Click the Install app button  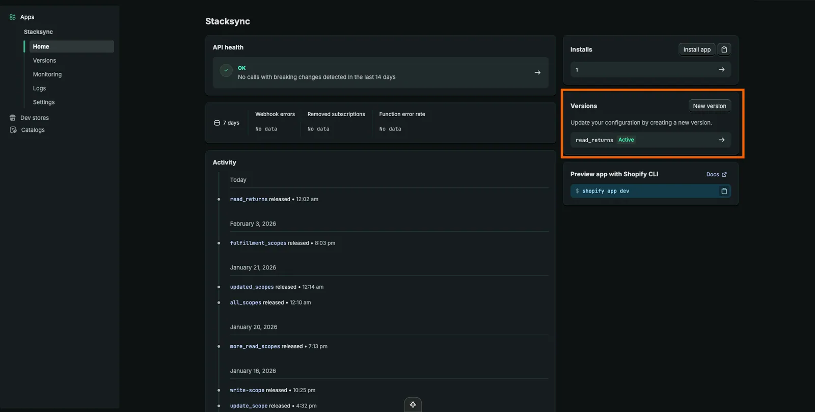(697, 49)
